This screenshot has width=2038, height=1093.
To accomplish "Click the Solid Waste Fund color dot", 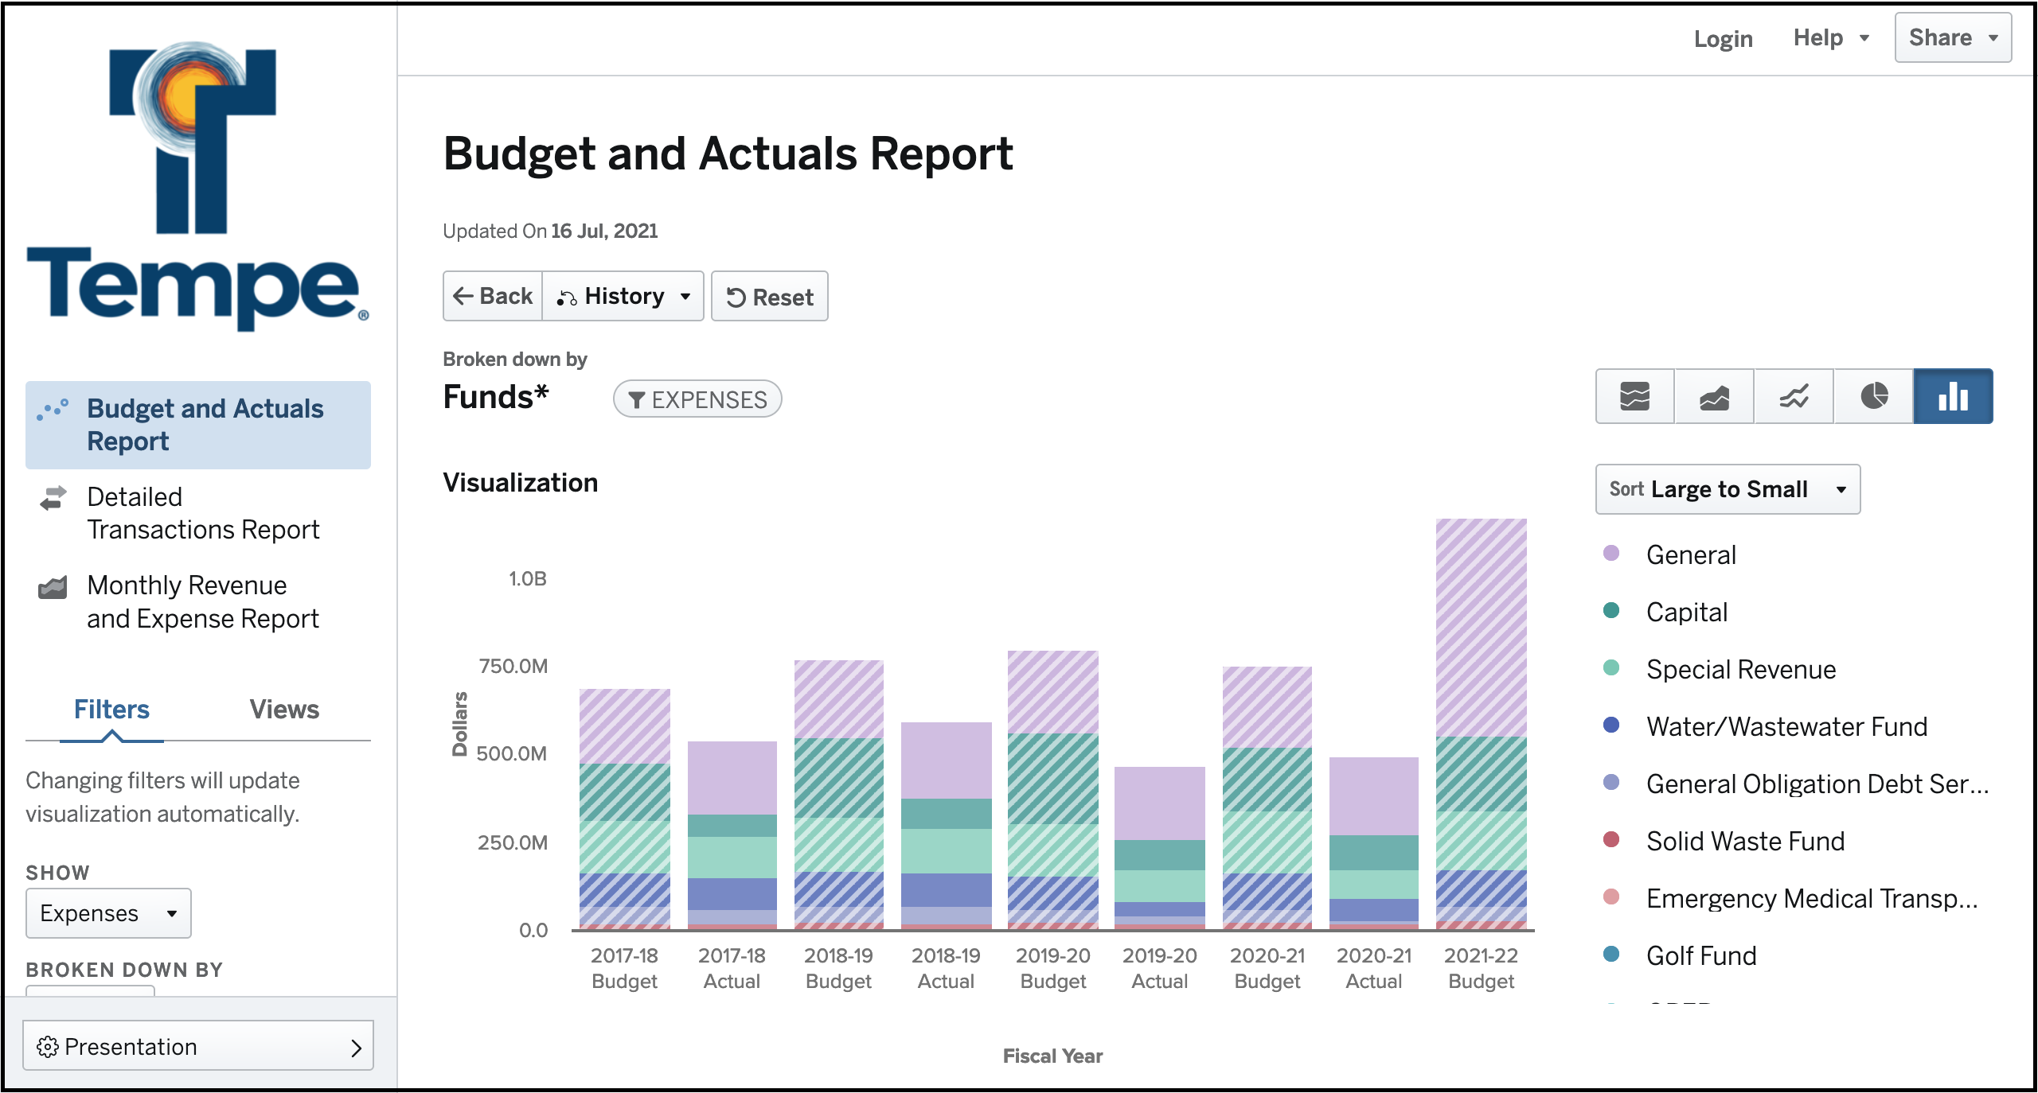I will (1610, 839).
